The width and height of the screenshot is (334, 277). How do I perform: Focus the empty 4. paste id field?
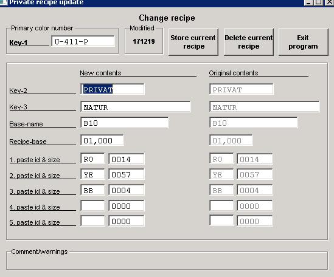(92, 205)
